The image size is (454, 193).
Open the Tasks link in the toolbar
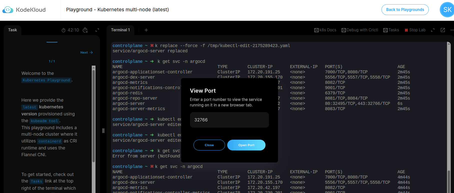[391, 30]
